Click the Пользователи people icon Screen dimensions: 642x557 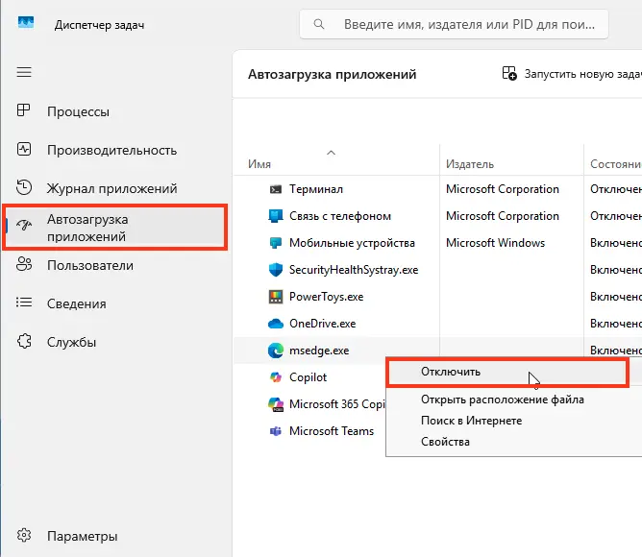point(24,264)
